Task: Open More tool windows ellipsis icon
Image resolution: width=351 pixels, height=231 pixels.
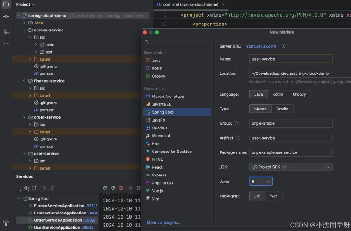Action: [x=6, y=44]
